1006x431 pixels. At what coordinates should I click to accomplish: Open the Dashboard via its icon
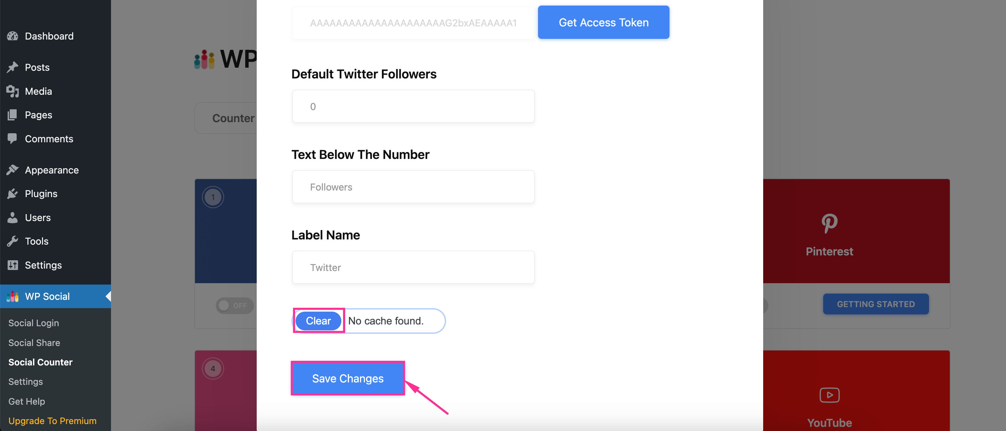point(13,36)
